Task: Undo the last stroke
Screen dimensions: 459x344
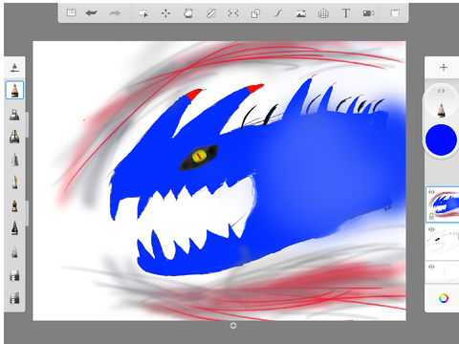Action: pos(92,13)
